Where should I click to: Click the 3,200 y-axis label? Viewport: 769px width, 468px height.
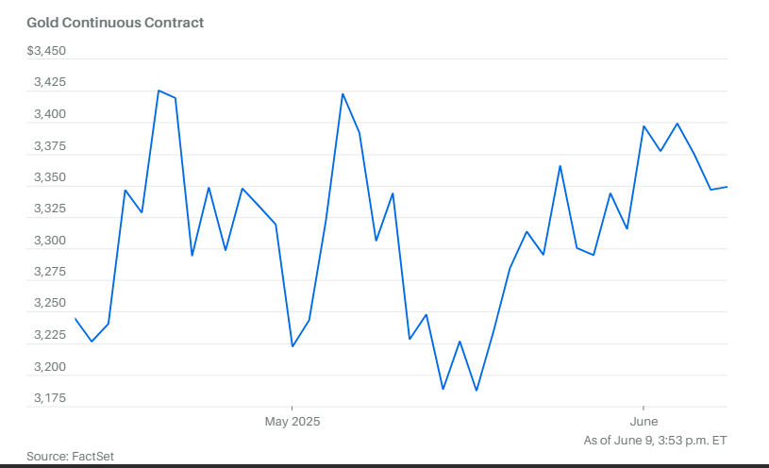pos(49,366)
